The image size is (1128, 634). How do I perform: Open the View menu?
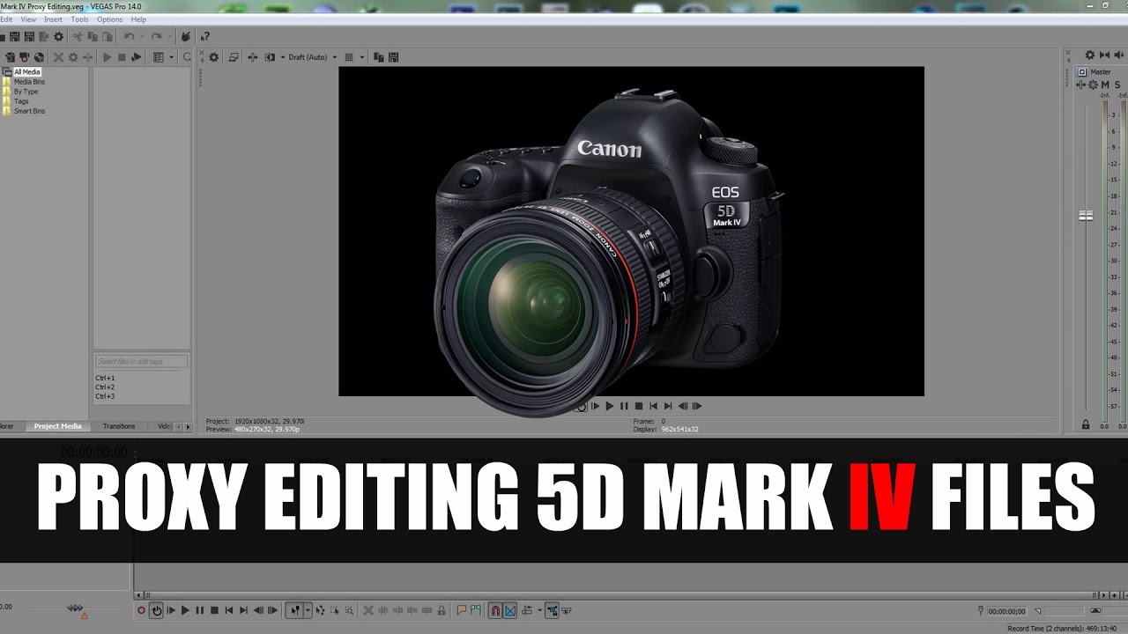[x=28, y=19]
